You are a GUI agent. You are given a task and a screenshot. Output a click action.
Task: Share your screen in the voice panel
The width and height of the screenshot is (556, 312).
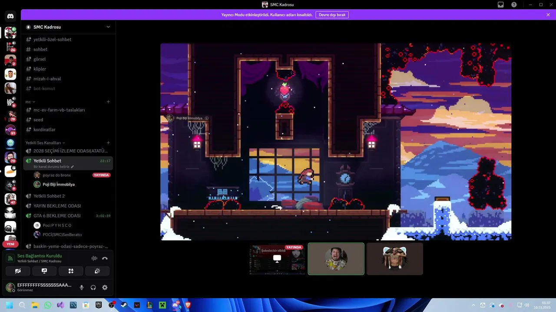[x=44, y=271]
